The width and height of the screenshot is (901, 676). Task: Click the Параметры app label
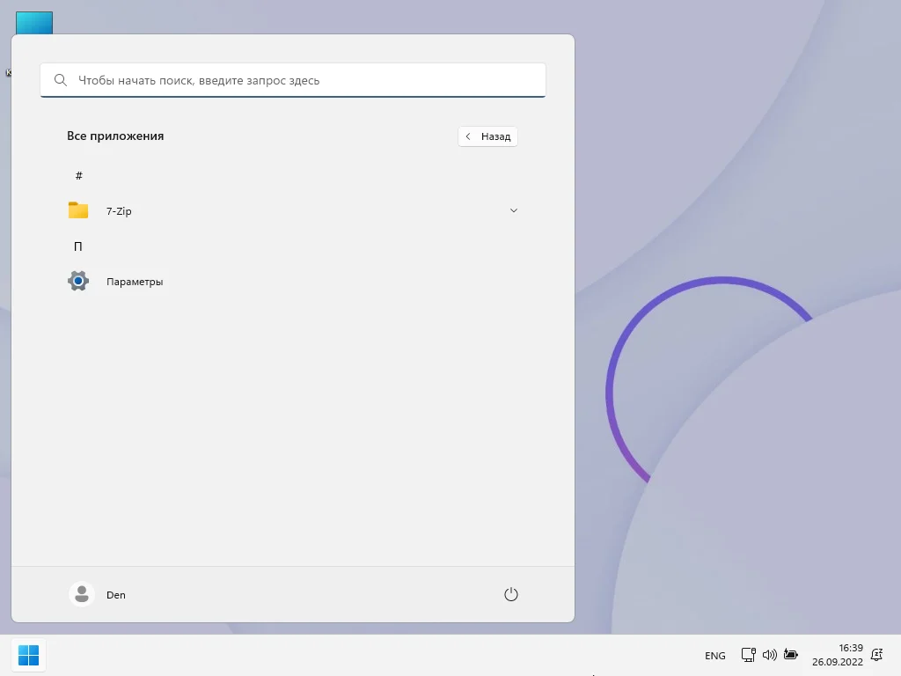(135, 282)
